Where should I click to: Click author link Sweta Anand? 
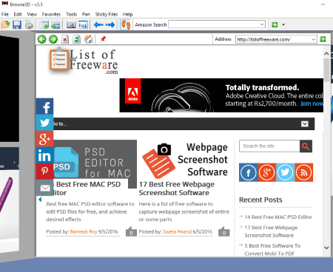177,231
